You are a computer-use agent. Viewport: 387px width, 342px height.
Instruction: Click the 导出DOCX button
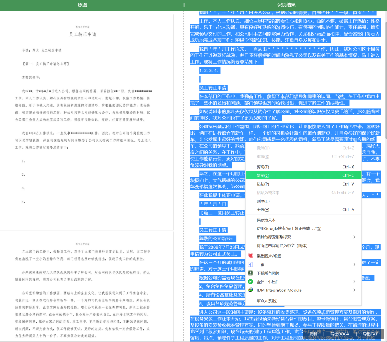[340, 334]
